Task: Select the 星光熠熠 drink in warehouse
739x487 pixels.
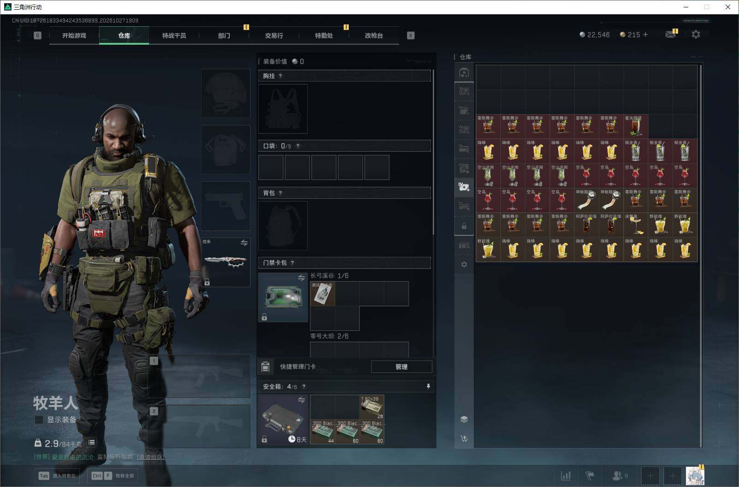Action: 636,126
